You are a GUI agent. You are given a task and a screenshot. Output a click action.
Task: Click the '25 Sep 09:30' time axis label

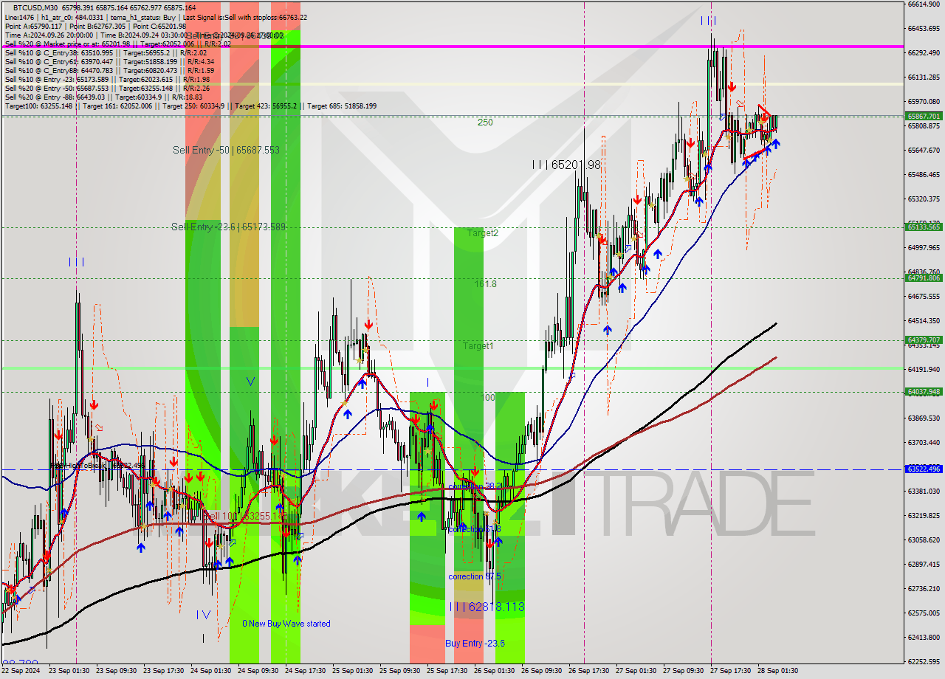[x=399, y=671]
